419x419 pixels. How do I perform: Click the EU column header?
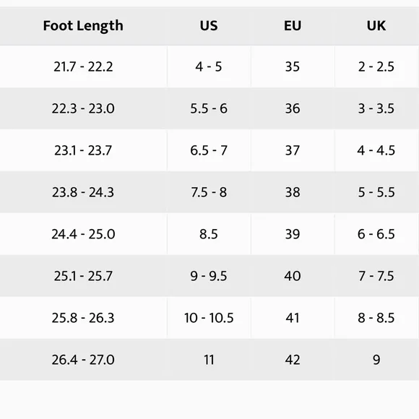pos(293,26)
